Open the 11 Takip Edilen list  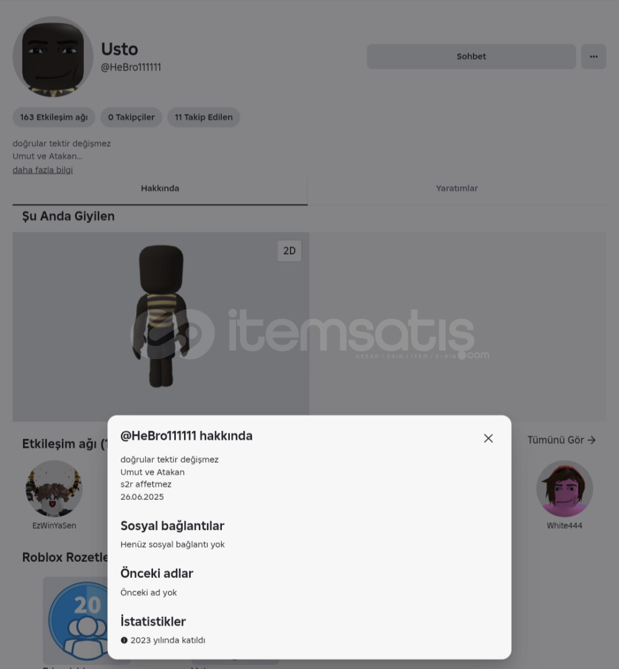204,117
